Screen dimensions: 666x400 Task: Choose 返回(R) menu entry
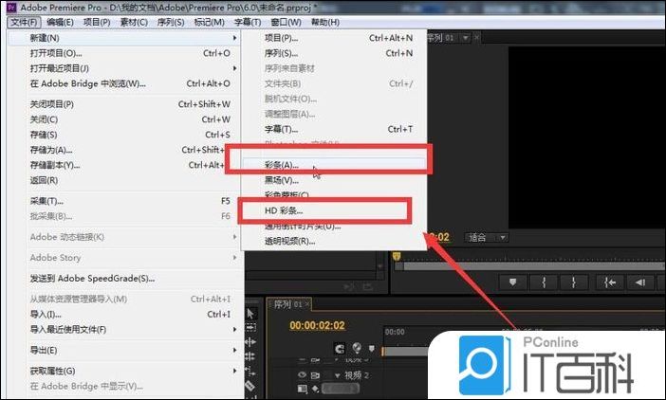[x=124, y=180]
